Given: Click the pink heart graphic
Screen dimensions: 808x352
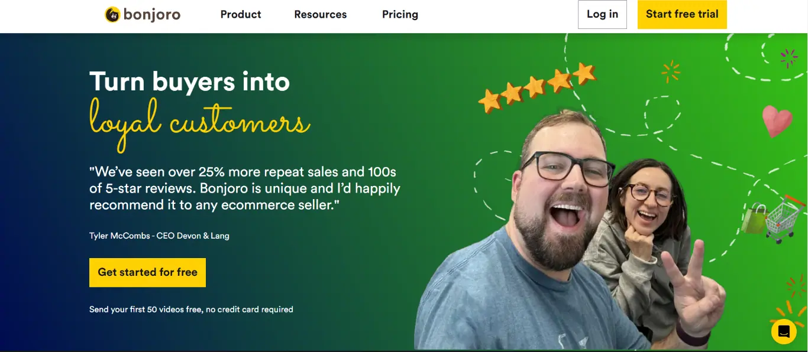Looking at the screenshot, I should click(777, 120).
